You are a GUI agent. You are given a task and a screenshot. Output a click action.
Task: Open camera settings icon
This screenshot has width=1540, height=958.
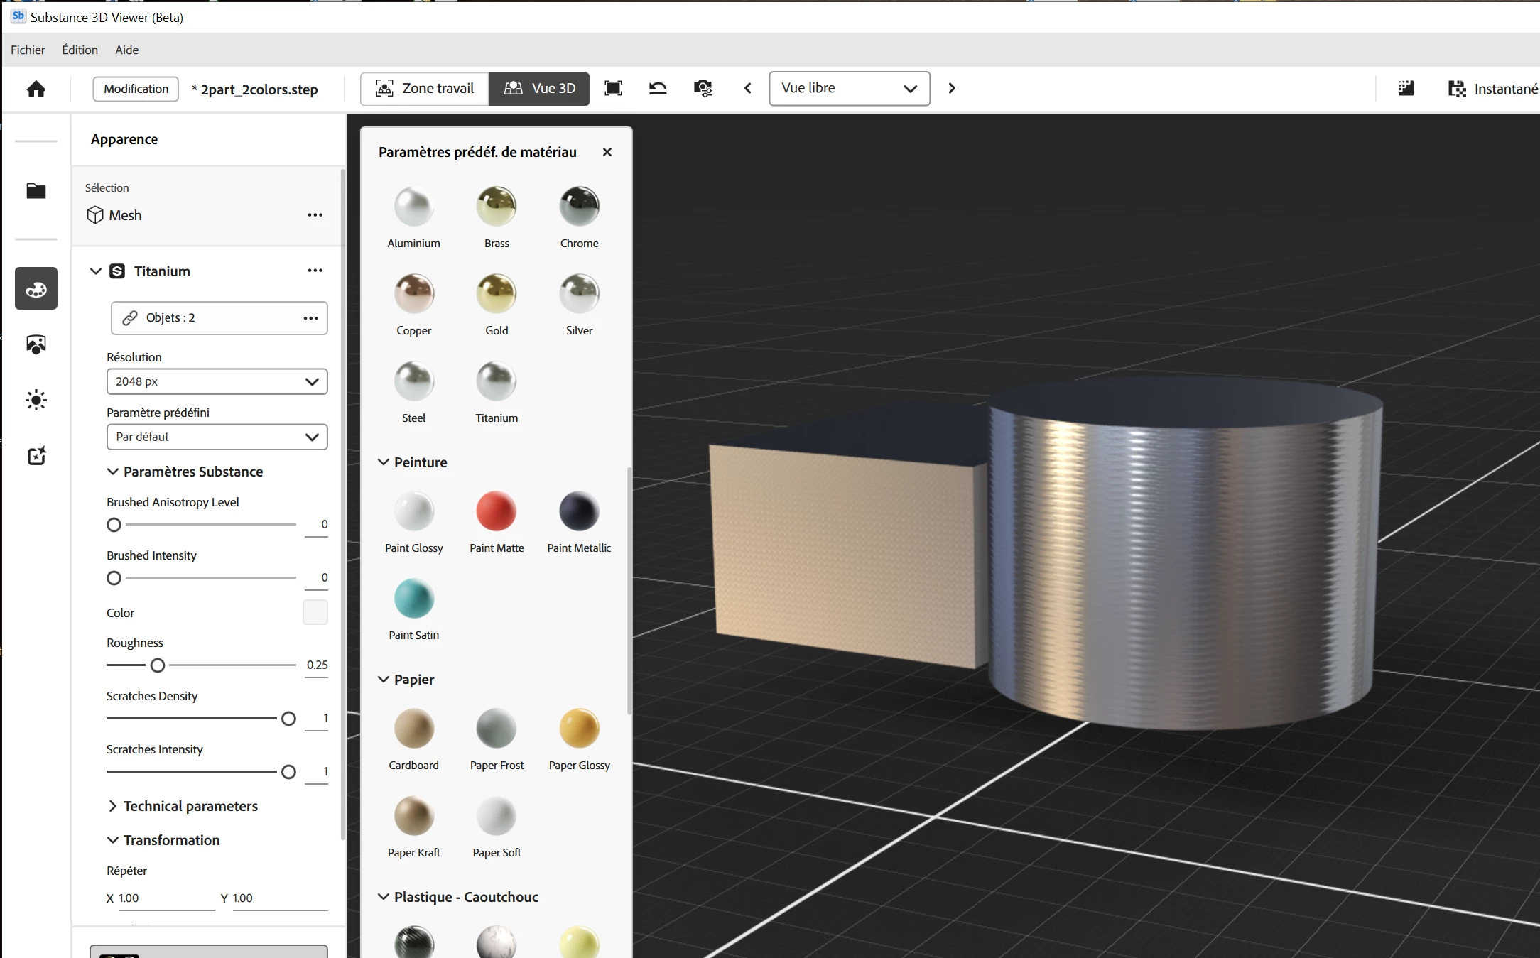coord(703,88)
